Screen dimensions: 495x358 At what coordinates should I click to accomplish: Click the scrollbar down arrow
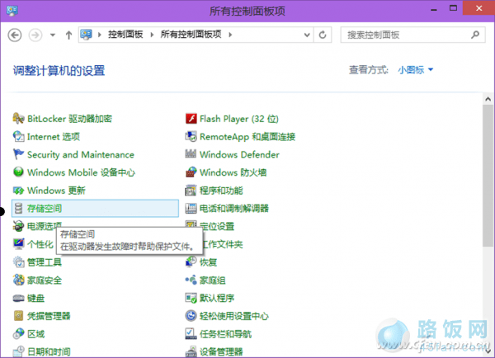[x=488, y=351]
